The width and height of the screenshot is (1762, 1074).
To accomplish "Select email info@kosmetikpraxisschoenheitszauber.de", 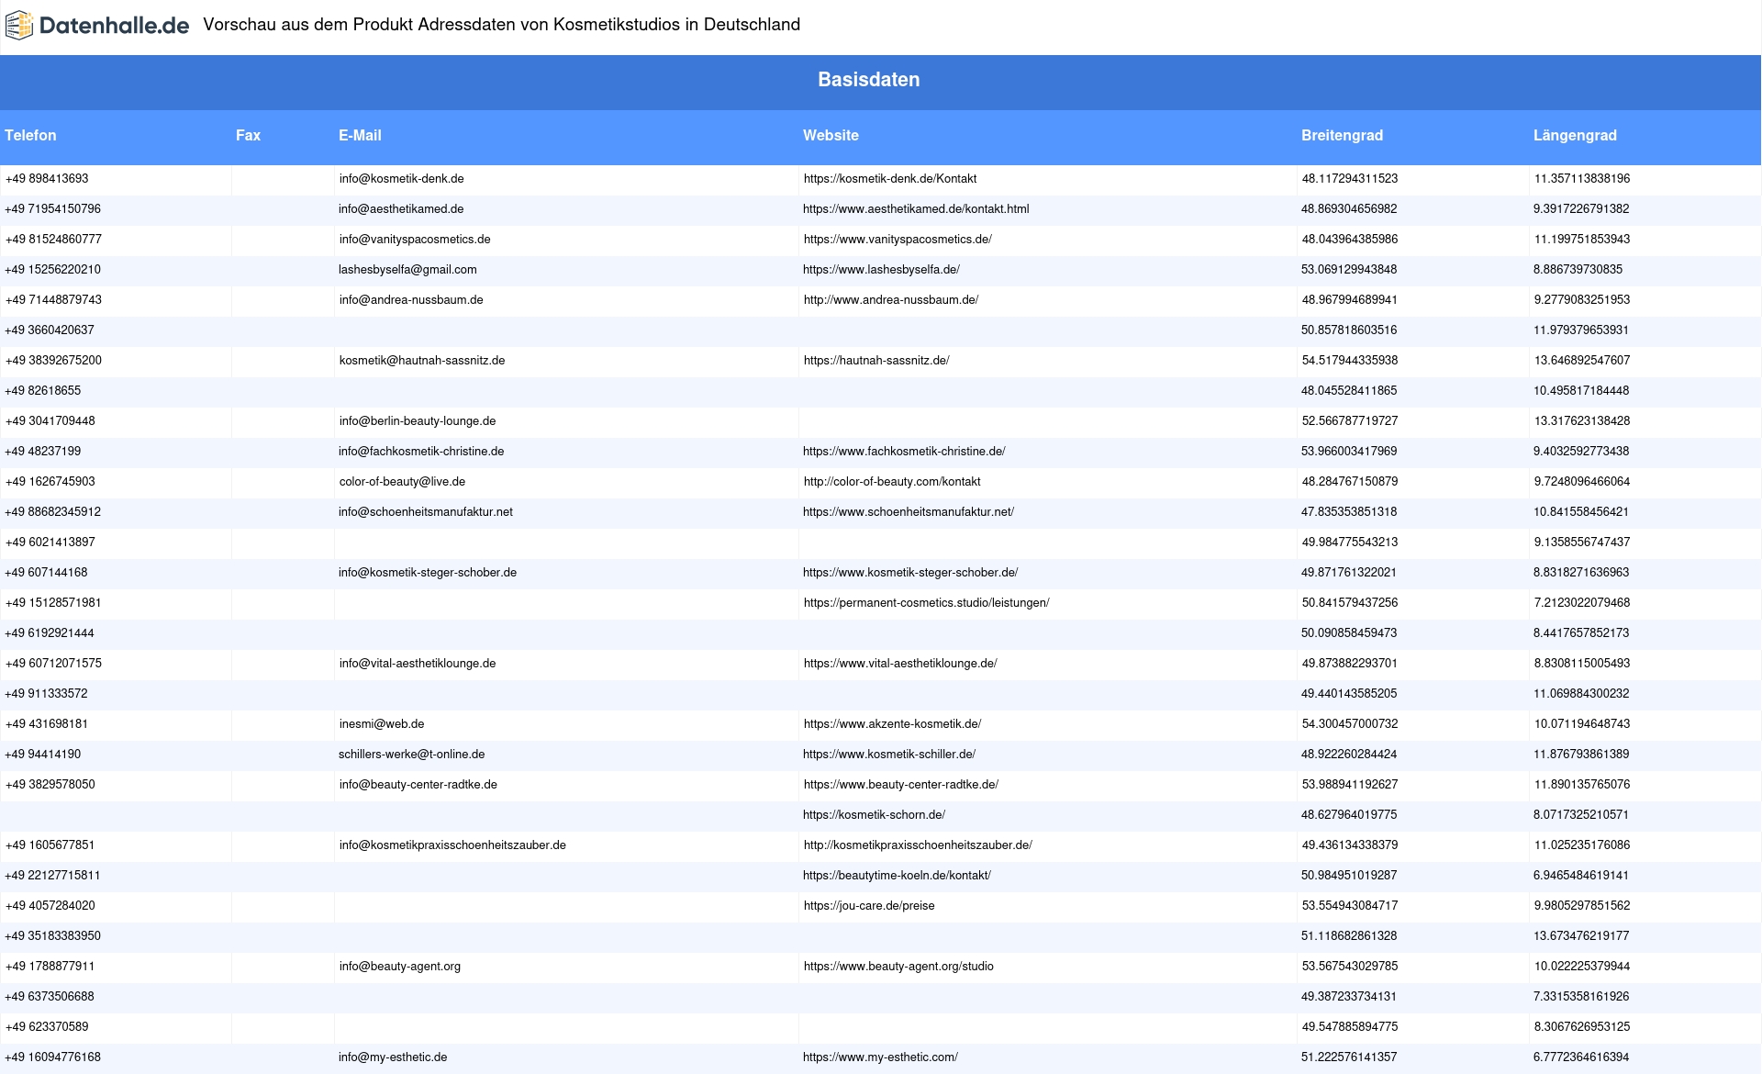I will tap(452, 845).
